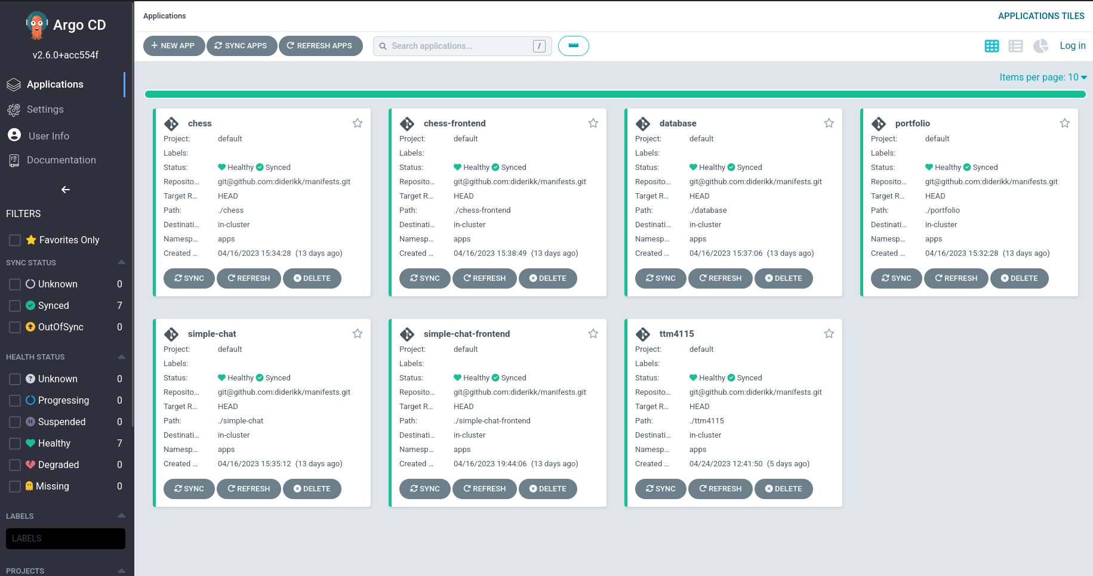
Task: Sync the ttm4115 application
Action: (661, 489)
